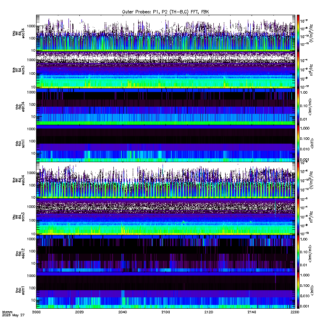This screenshot has width=315, height=336.
Task: Click the 'thc fbk scm1' panel label
Action: click(x=20, y=290)
